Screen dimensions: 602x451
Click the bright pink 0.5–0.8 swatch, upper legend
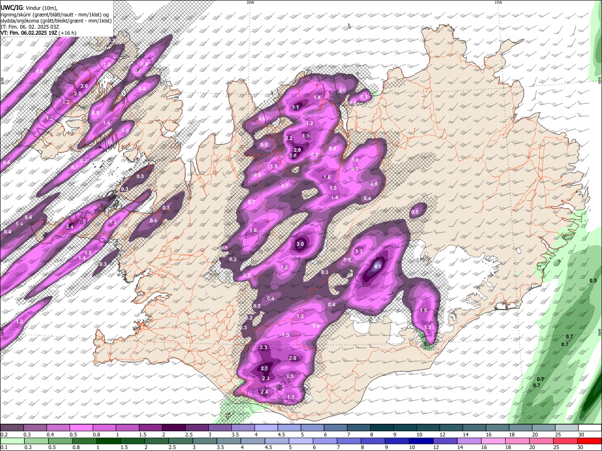point(81,428)
